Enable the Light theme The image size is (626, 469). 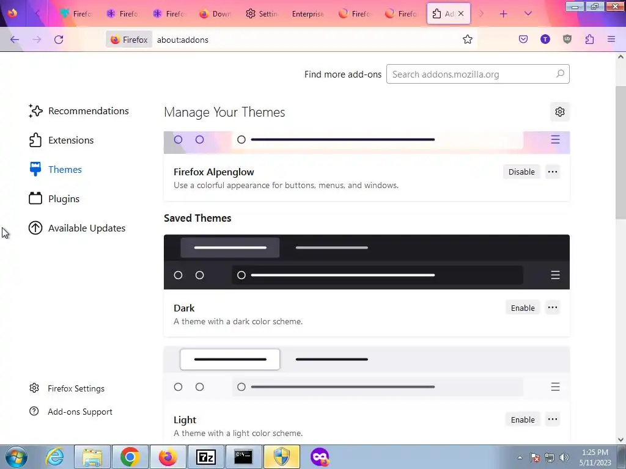click(523, 420)
